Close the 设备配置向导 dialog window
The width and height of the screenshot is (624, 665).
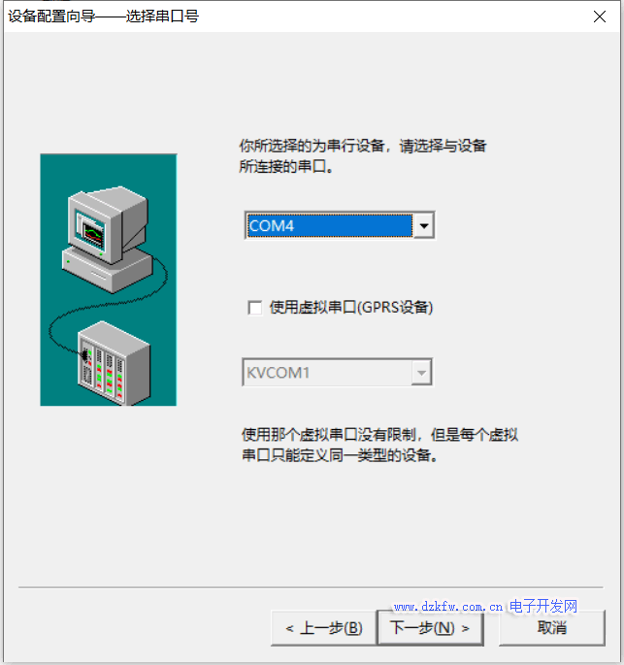pos(600,17)
